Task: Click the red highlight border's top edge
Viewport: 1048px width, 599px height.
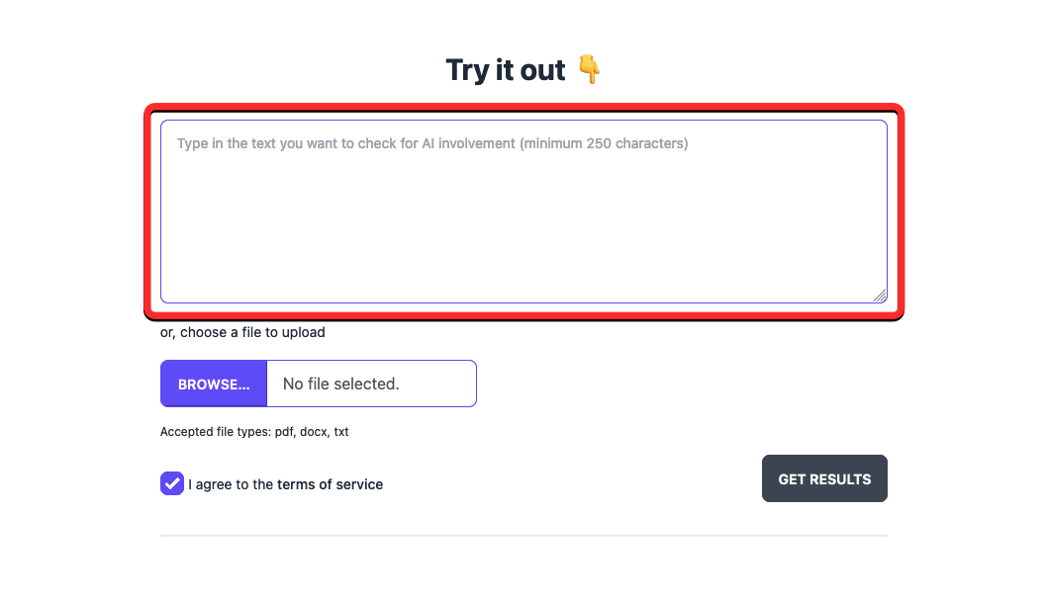Action: pyautogui.click(x=524, y=108)
